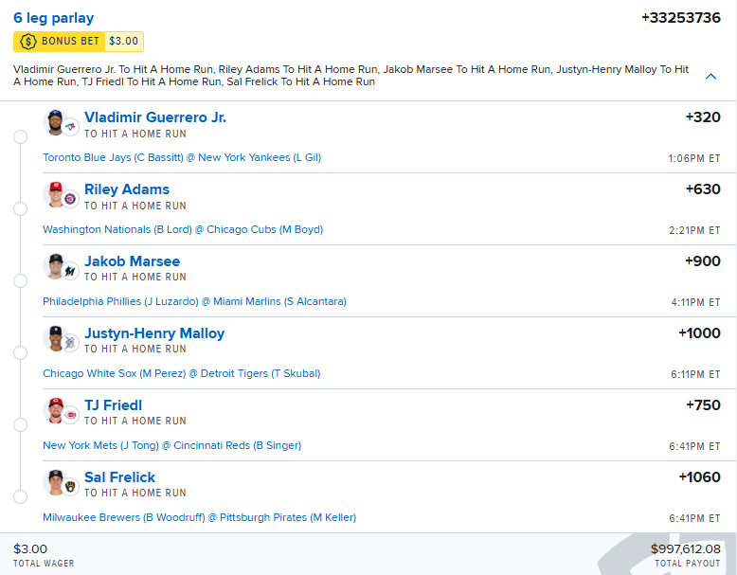737x575 pixels.
Task: Open Vladimir Guerrero Jr. player headshot
Action: [x=55, y=122]
